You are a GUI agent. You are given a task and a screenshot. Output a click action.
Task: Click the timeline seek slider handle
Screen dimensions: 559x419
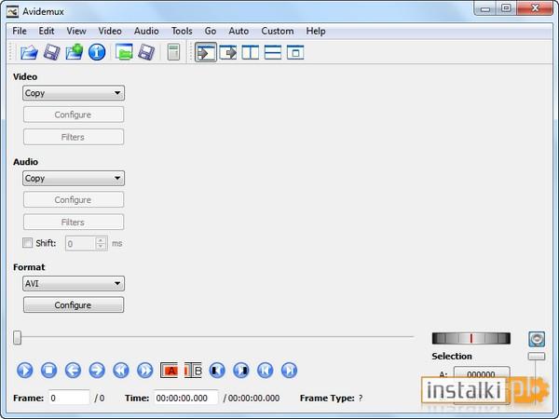coord(17,337)
